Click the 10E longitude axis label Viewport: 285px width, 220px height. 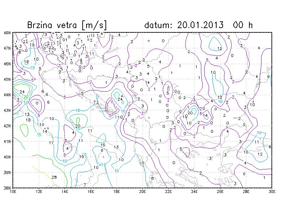[13, 192]
